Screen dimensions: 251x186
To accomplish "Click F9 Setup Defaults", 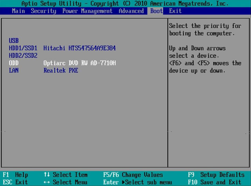I will (216, 175).
